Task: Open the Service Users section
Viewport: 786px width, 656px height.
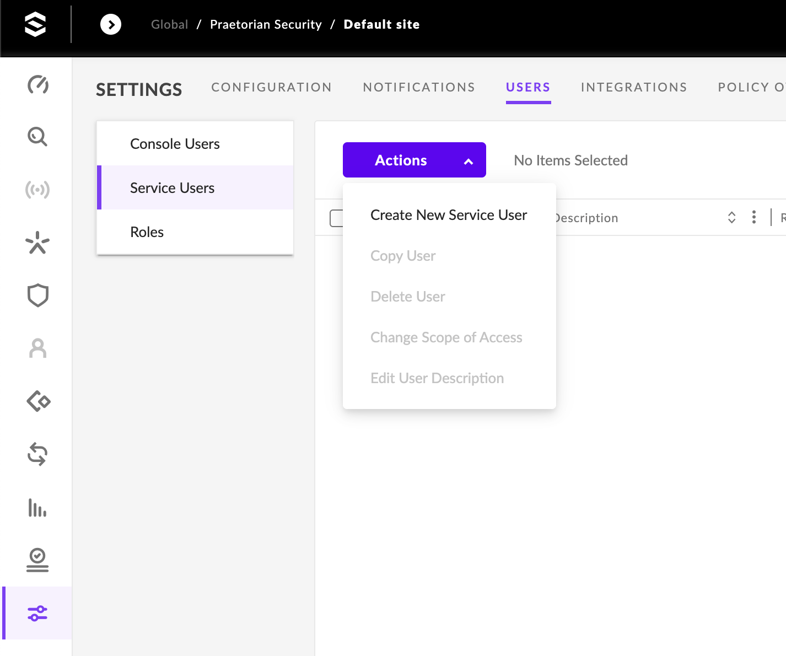Action: tap(195, 187)
